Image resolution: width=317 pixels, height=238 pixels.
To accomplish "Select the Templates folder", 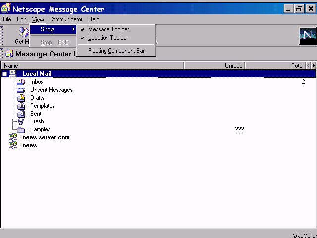I will tap(43, 106).
